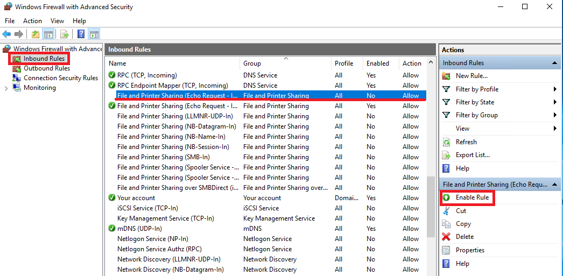
Task: Click the Properties icon in Actions pane
Action: 446,250
